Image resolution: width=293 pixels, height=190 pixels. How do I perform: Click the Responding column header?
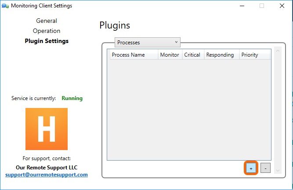click(222, 55)
